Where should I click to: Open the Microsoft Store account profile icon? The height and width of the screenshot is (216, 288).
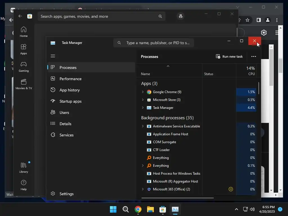coord(181,16)
